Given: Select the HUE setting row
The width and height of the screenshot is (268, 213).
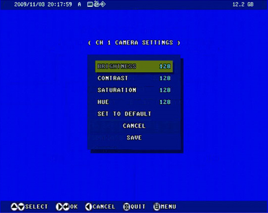Looking at the screenshot, I should click(x=134, y=102).
